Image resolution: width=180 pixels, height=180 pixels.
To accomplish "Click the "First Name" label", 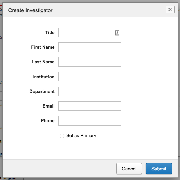I will [43, 47].
